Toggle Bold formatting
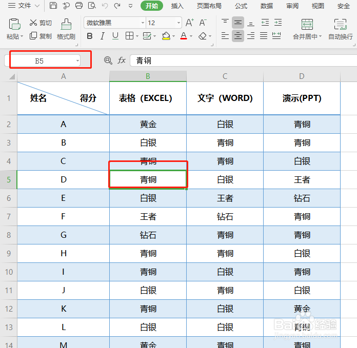Viewport: 357px width, 348px height. coord(90,36)
